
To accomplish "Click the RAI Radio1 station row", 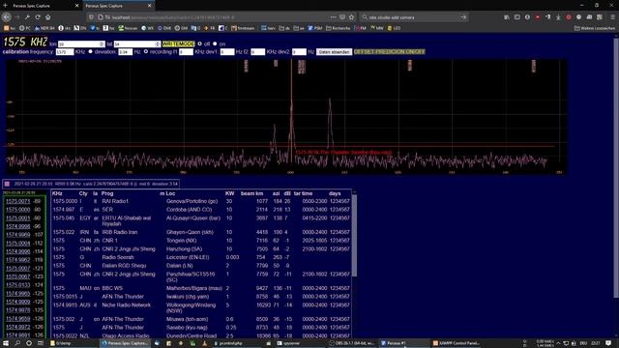I will (x=201, y=201).
